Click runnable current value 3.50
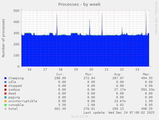This screenshot has width=159, height=120. click(x=62, y=105)
